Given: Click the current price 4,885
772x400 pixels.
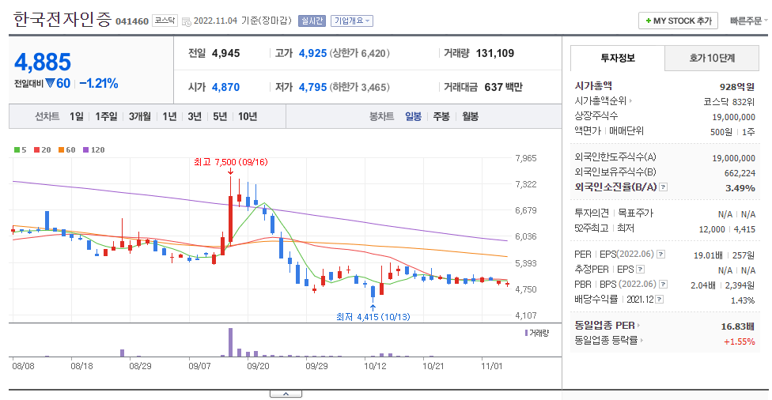Looking at the screenshot, I should point(43,62).
